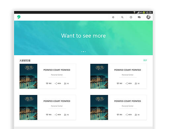Tap the Wi-Fi status bar icon
172x129 pixels.
click(x=134, y=13)
